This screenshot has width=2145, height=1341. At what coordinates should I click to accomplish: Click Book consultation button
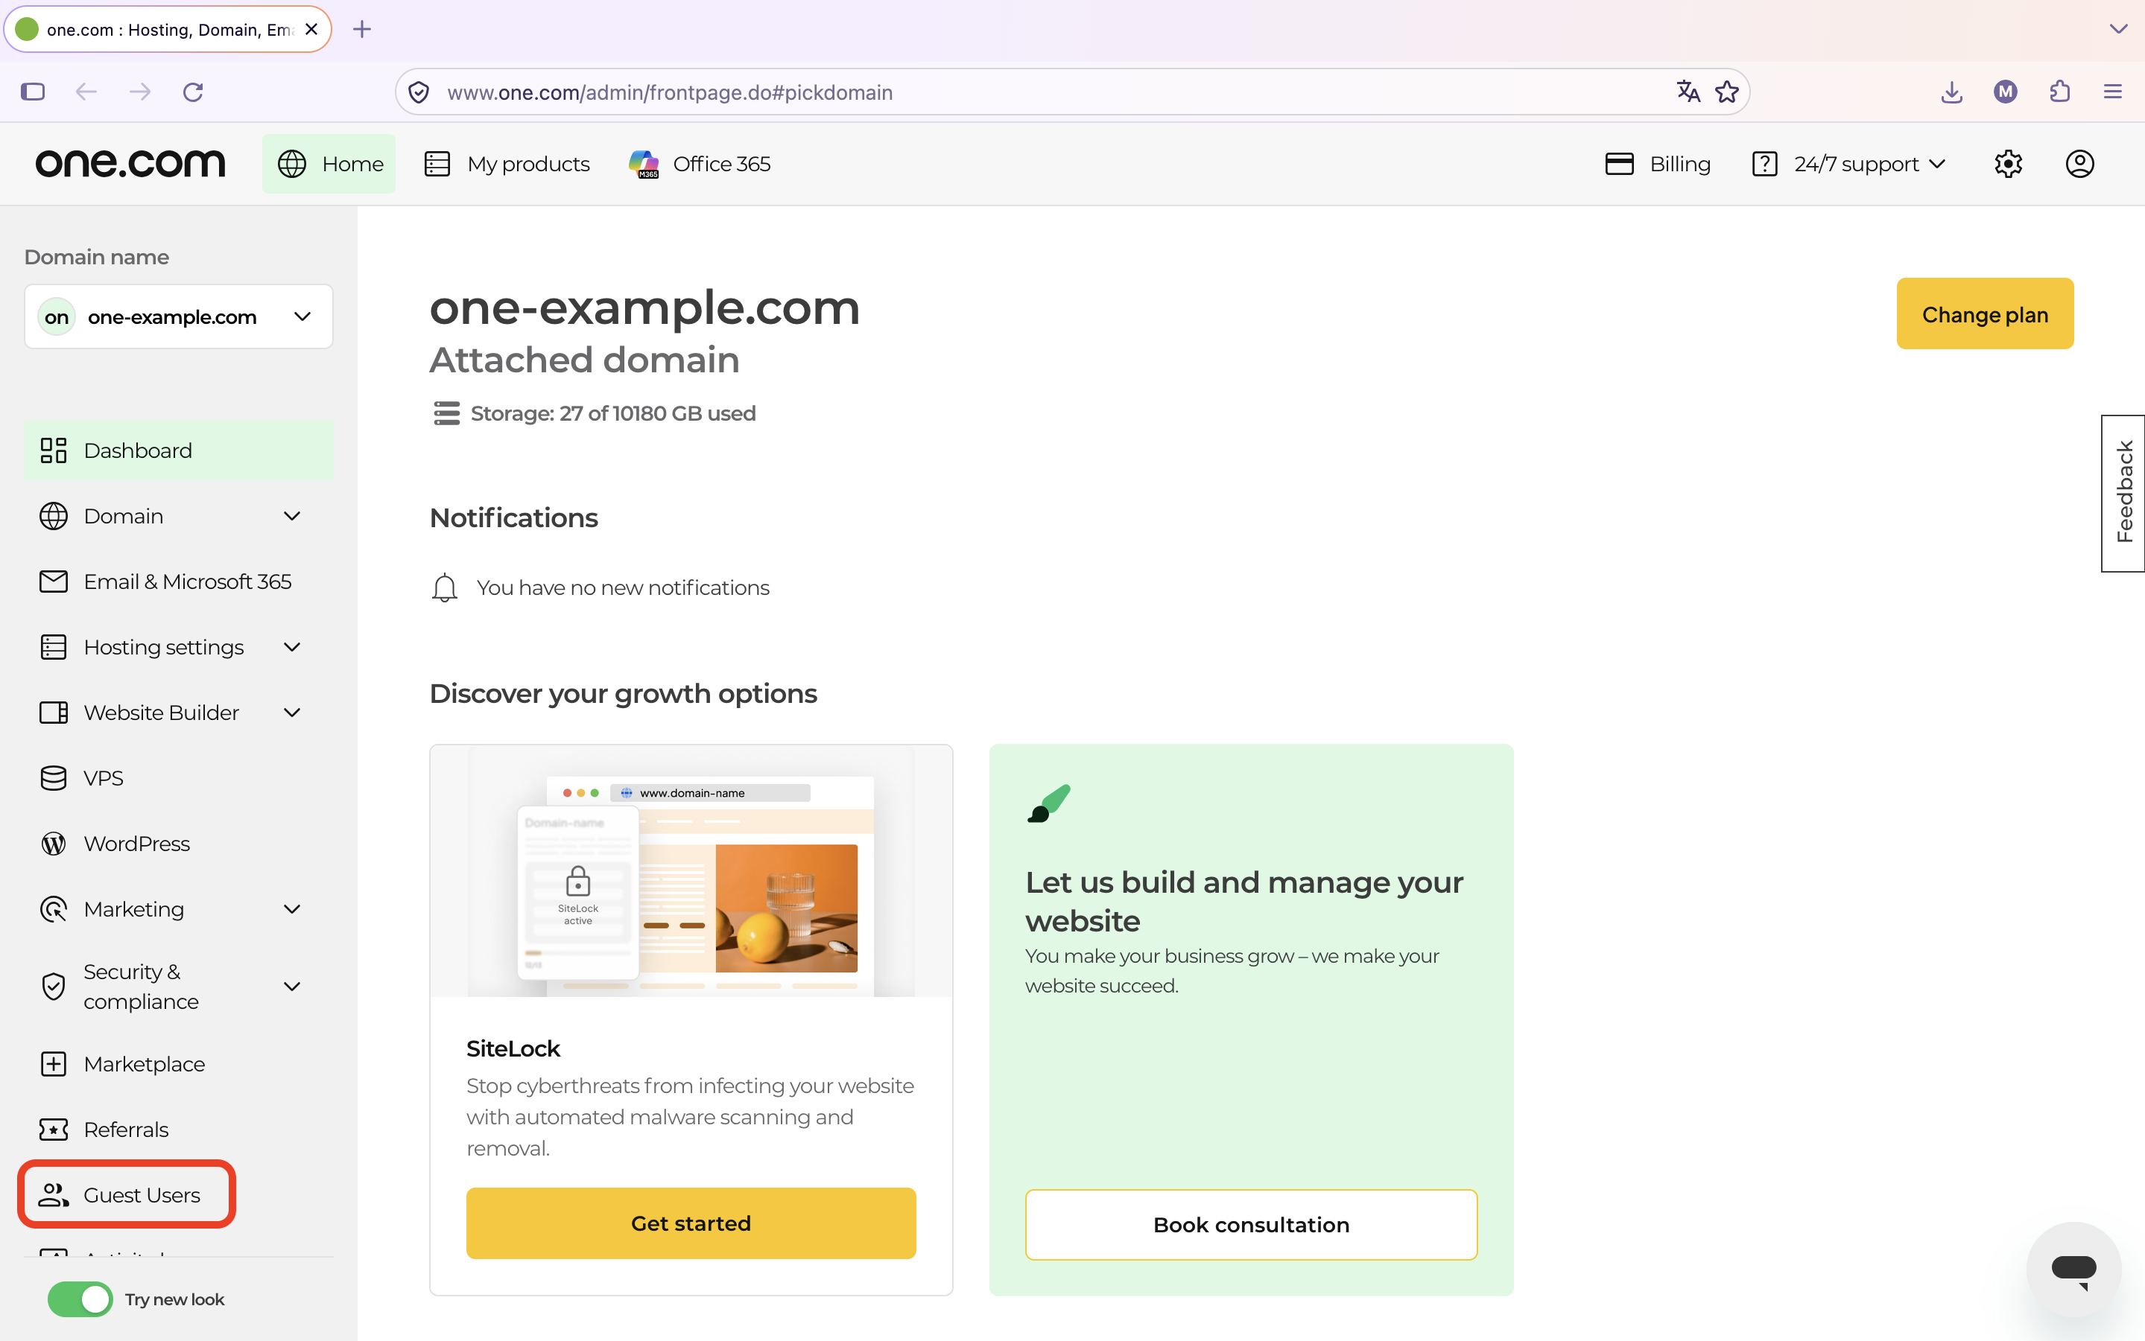(1250, 1225)
